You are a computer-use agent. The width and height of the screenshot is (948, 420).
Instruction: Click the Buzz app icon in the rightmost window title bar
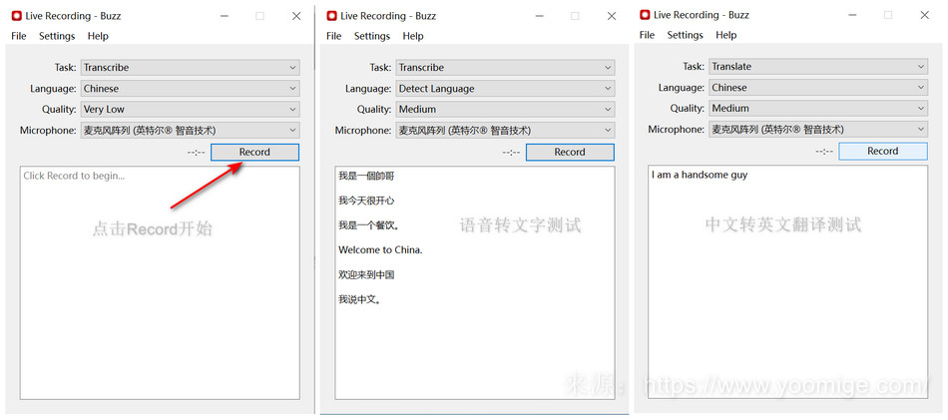645,15
